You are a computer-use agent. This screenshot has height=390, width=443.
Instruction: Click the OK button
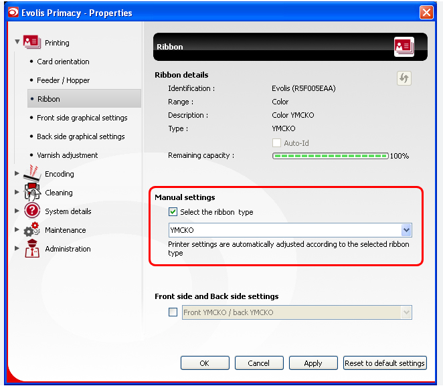205,363
